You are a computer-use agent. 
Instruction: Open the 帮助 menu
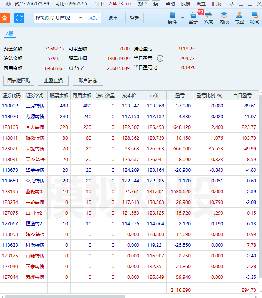tap(170, 4)
